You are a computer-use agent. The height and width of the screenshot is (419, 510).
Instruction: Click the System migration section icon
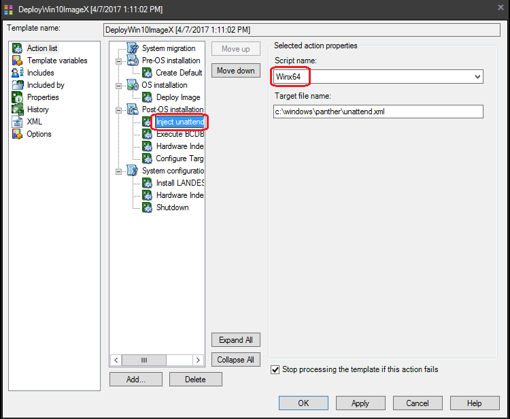coord(133,48)
